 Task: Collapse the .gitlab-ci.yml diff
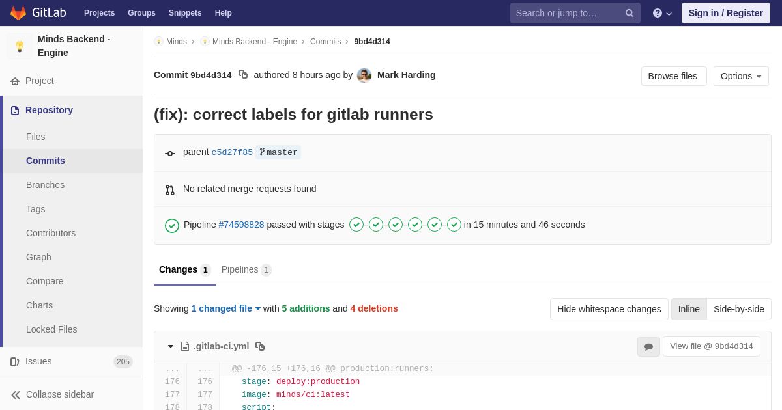pyautogui.click(x=171, y=346)
